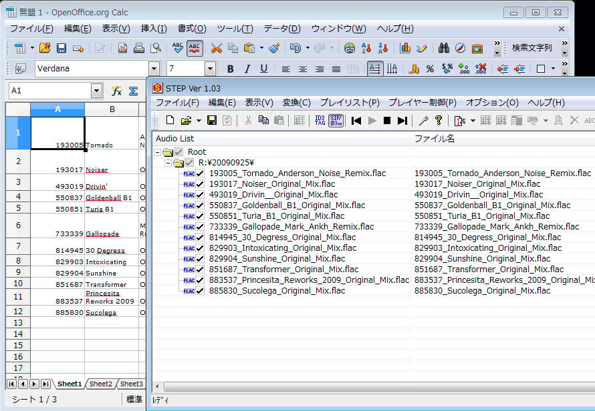Open Calc データ(D) menu
Image resolution: width=595 pixels, height=411 pixels.
282,29
